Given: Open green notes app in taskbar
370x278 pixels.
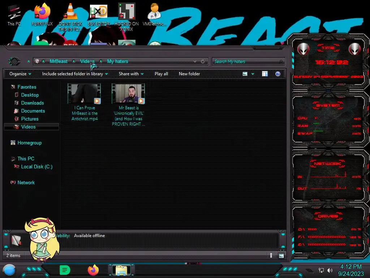Looking at the screenshot, I should [x=65, y=270].
